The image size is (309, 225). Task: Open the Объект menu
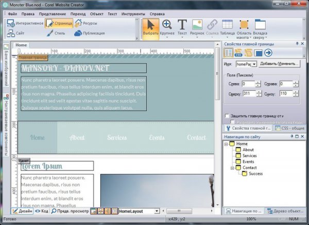(97, 14)
